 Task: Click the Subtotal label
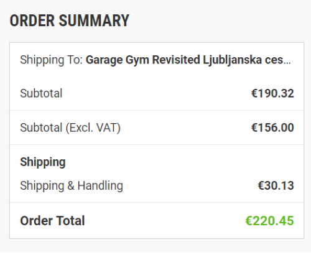pyautogui.click(x=41, y=93)
